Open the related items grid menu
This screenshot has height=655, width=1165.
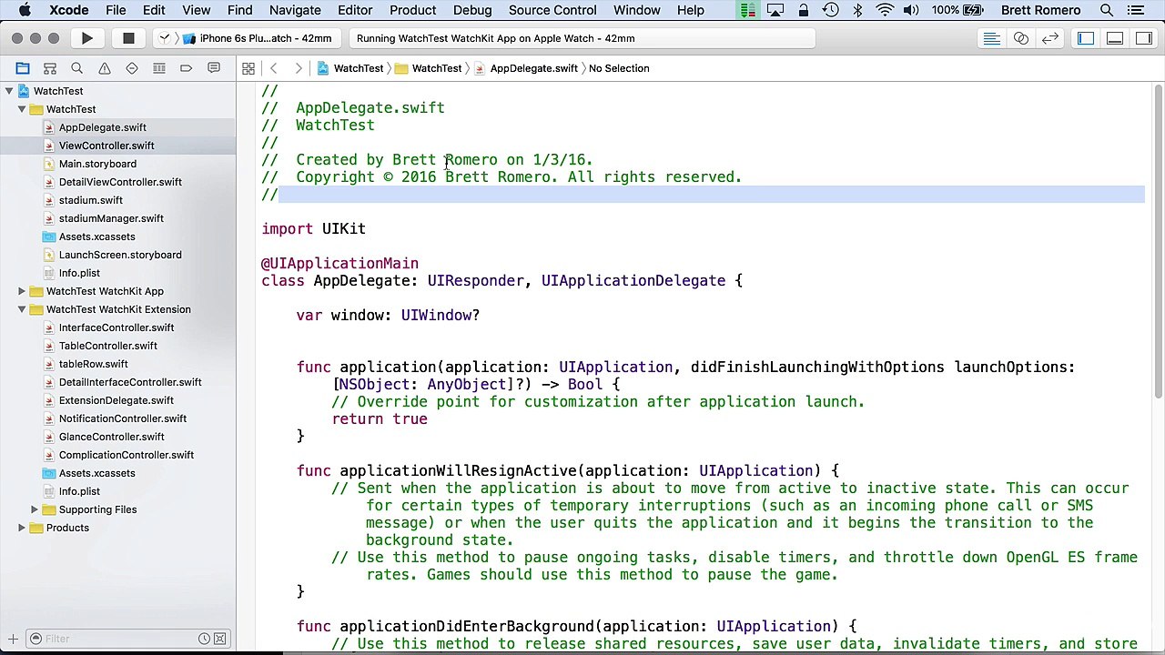(248, 68)
